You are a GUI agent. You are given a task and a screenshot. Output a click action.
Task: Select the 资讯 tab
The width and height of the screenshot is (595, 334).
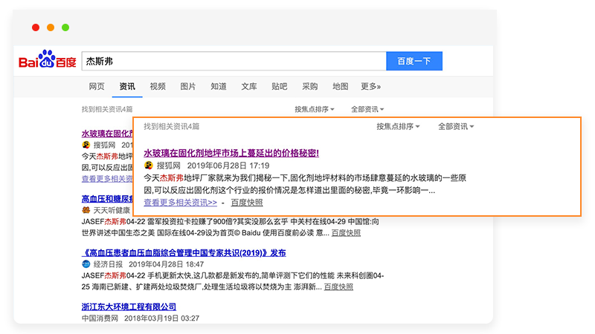[127, 86]
